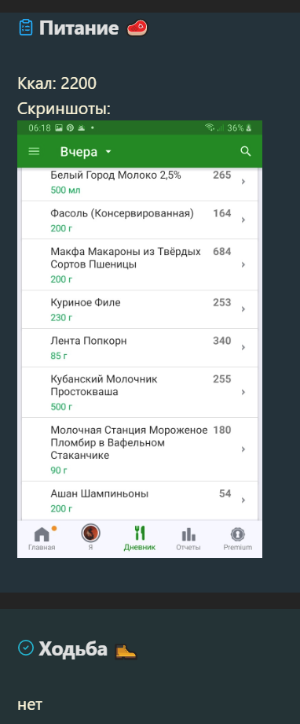The width and height of the screenshot is (300, 724).
Task: Open the Premium badge icon
Action: click(238, 534)
